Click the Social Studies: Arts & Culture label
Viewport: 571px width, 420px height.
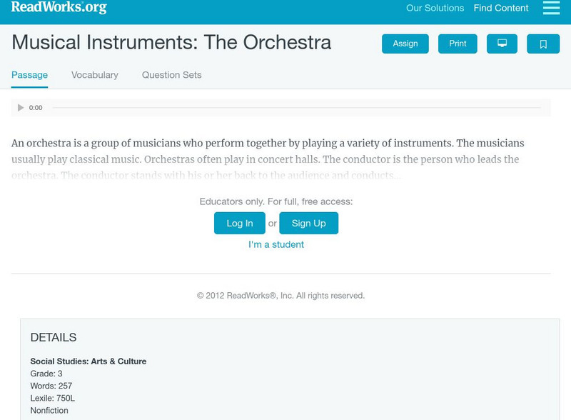pyautogui.click(x=89, y=361)
